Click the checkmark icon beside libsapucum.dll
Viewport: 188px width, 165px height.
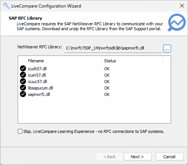(23, 88)
